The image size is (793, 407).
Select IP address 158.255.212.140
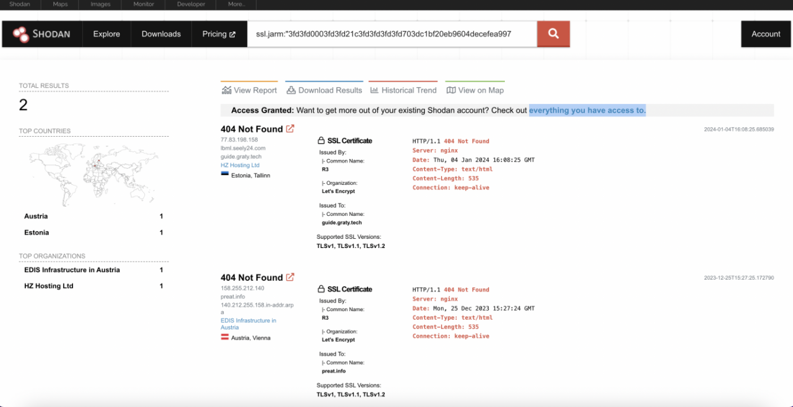[x=242, y=288]
